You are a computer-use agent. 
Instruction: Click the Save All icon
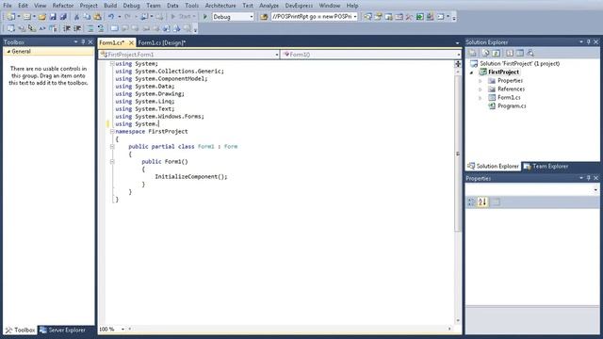pyautogui.click(x=63, y=17)
